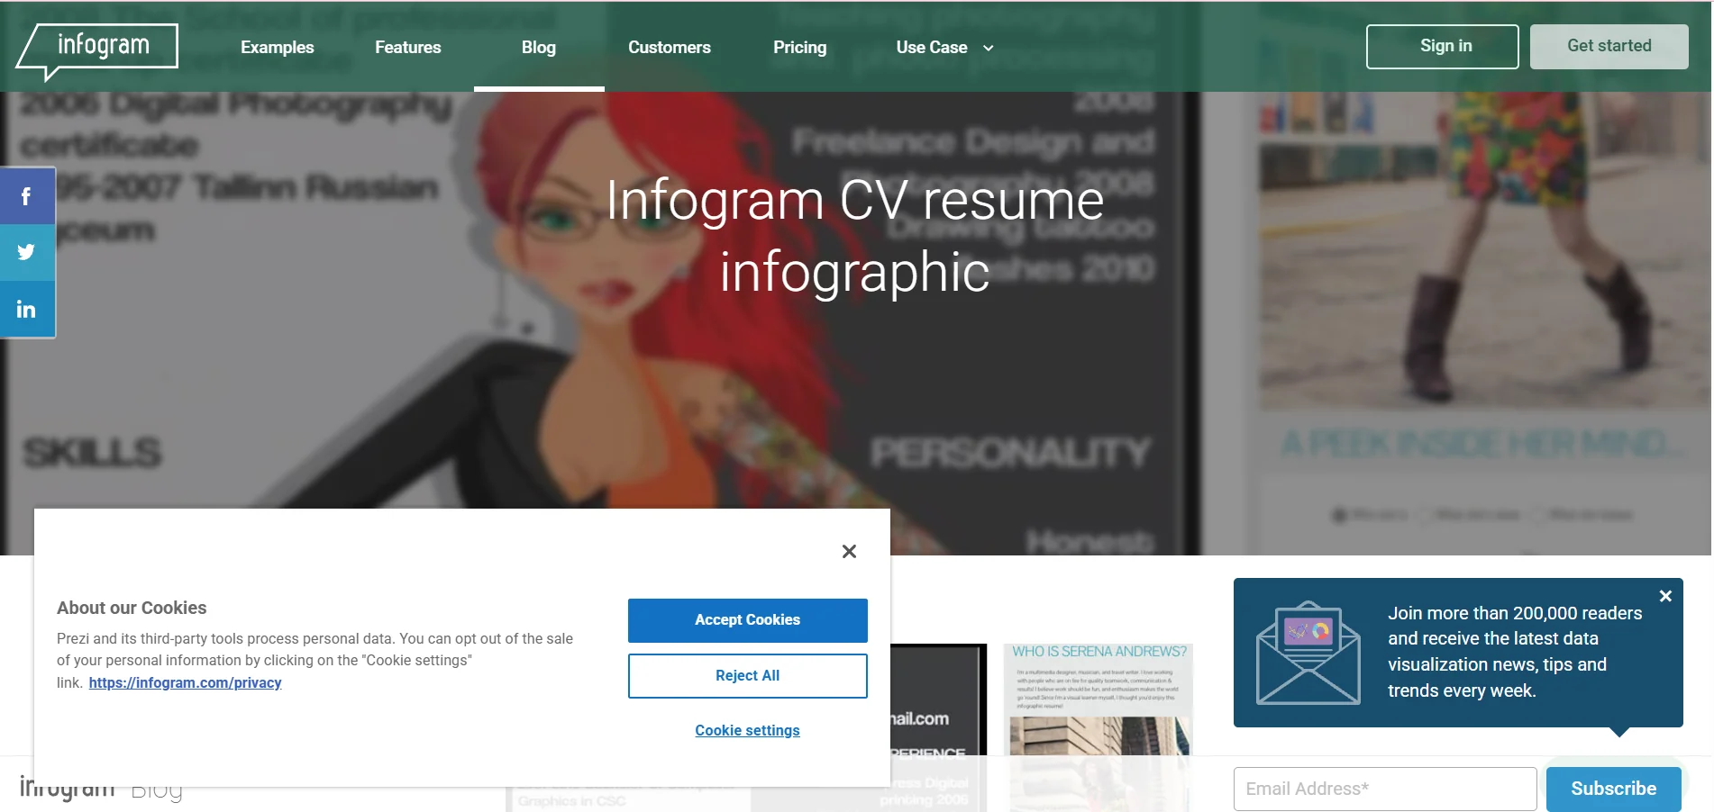Share the article on Facebook
The height and width of the screenshot is (812, 1714).
27,194
